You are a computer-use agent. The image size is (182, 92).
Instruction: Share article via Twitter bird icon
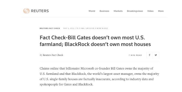click(156, 55)
